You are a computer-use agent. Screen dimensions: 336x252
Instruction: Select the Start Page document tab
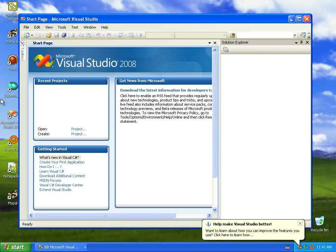(x=43, y=43)
